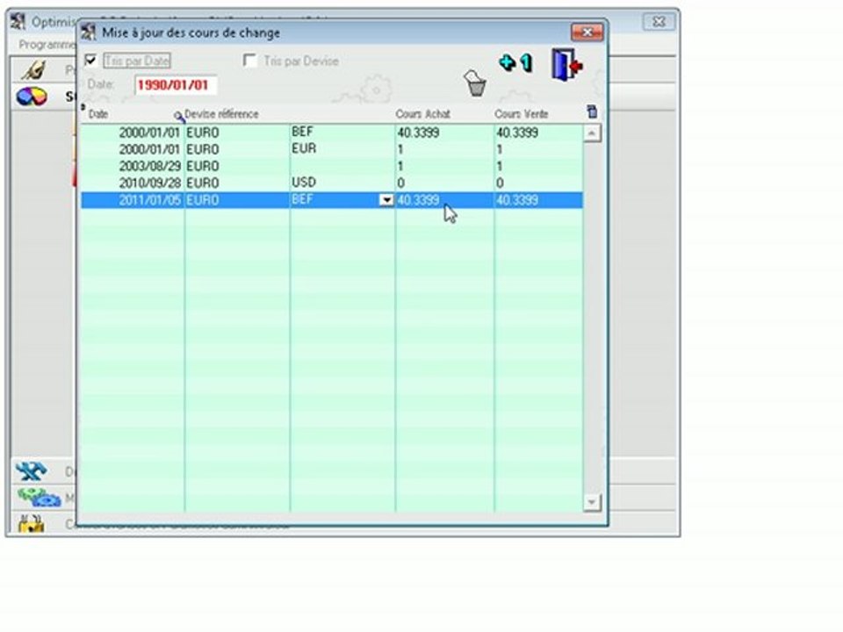
Task: Close the Mise à jour des cours dialog
Action: coord(587,32)
